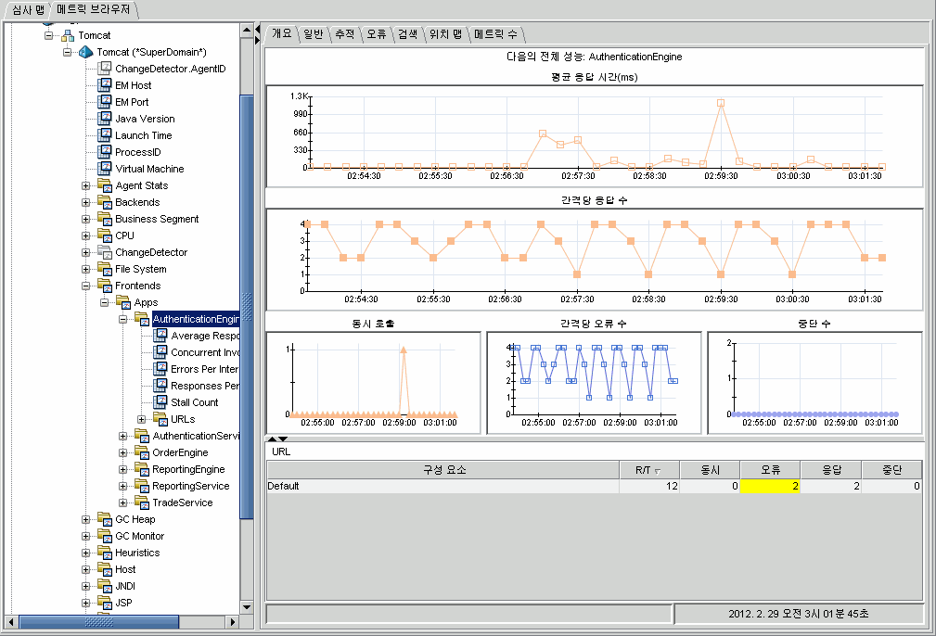This screenshot has height=636, width=936.
Task: Click the 구성 요소 column header
Action: pyautogui.click(x=443, y=470)
